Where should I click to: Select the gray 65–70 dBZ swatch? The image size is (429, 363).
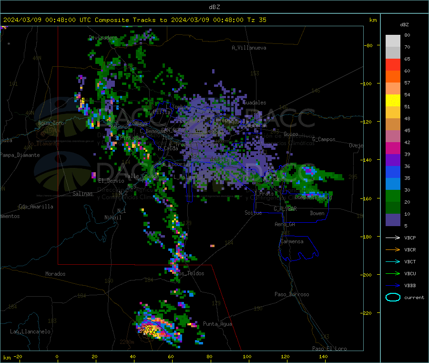click(x=393, y=53)
